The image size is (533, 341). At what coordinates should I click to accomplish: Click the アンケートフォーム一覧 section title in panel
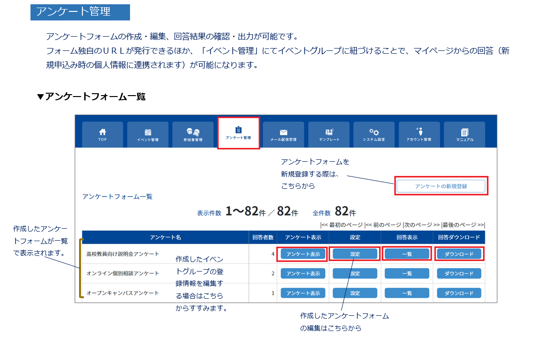(x=117, y=196)
